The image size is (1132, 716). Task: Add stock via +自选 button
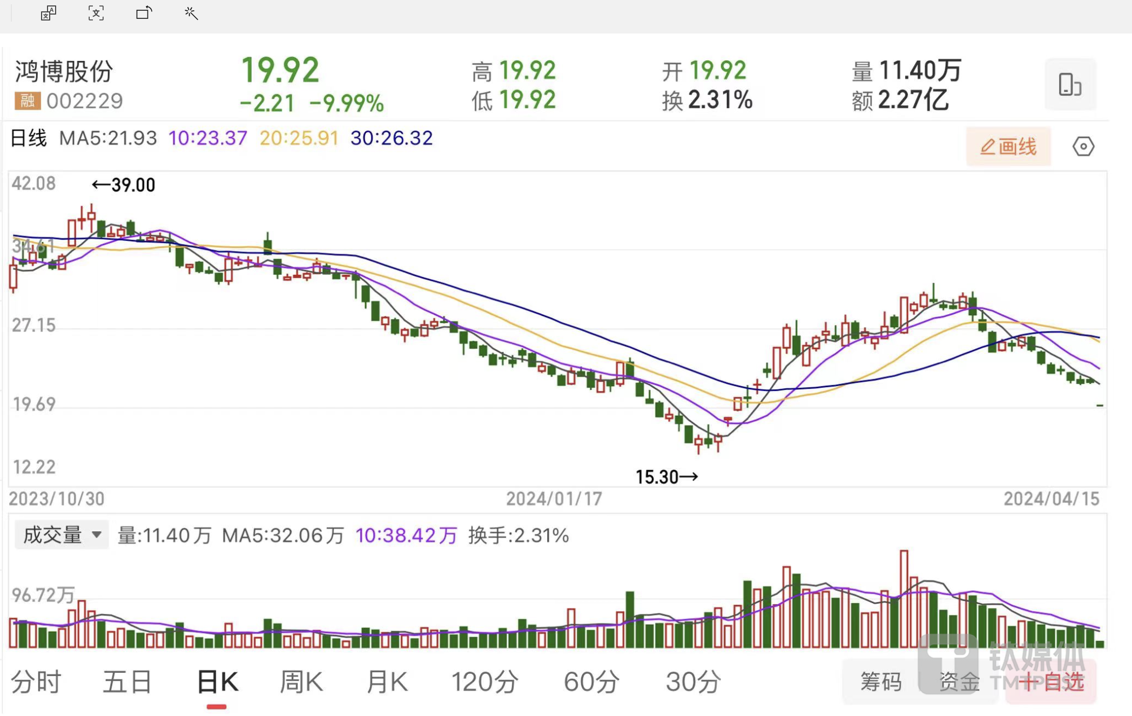coord(1052,681)
